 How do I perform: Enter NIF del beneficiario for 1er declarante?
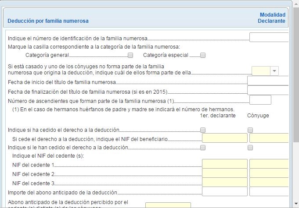(225, 138)
